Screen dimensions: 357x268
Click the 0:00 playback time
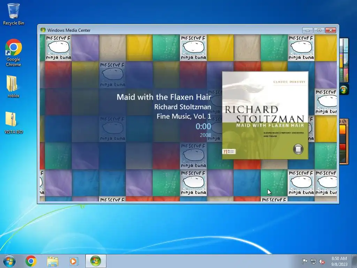click(x=203, y=126)
